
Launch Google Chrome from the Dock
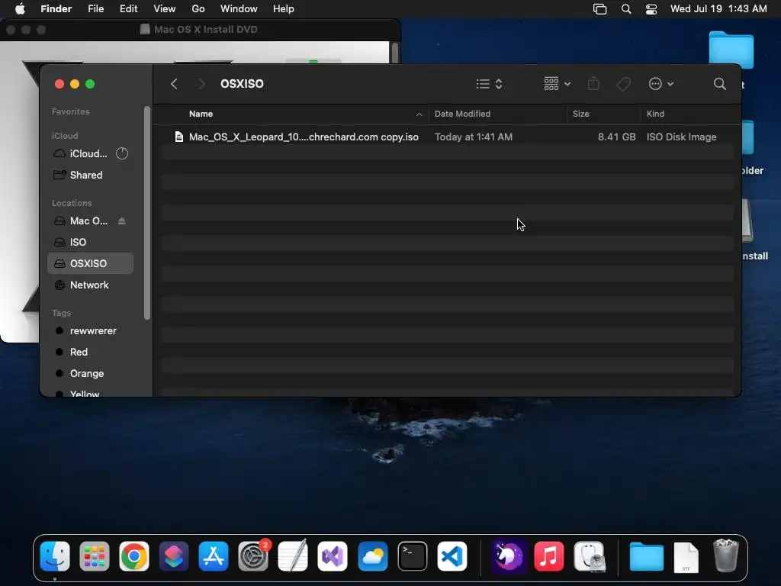coord(134,556)
